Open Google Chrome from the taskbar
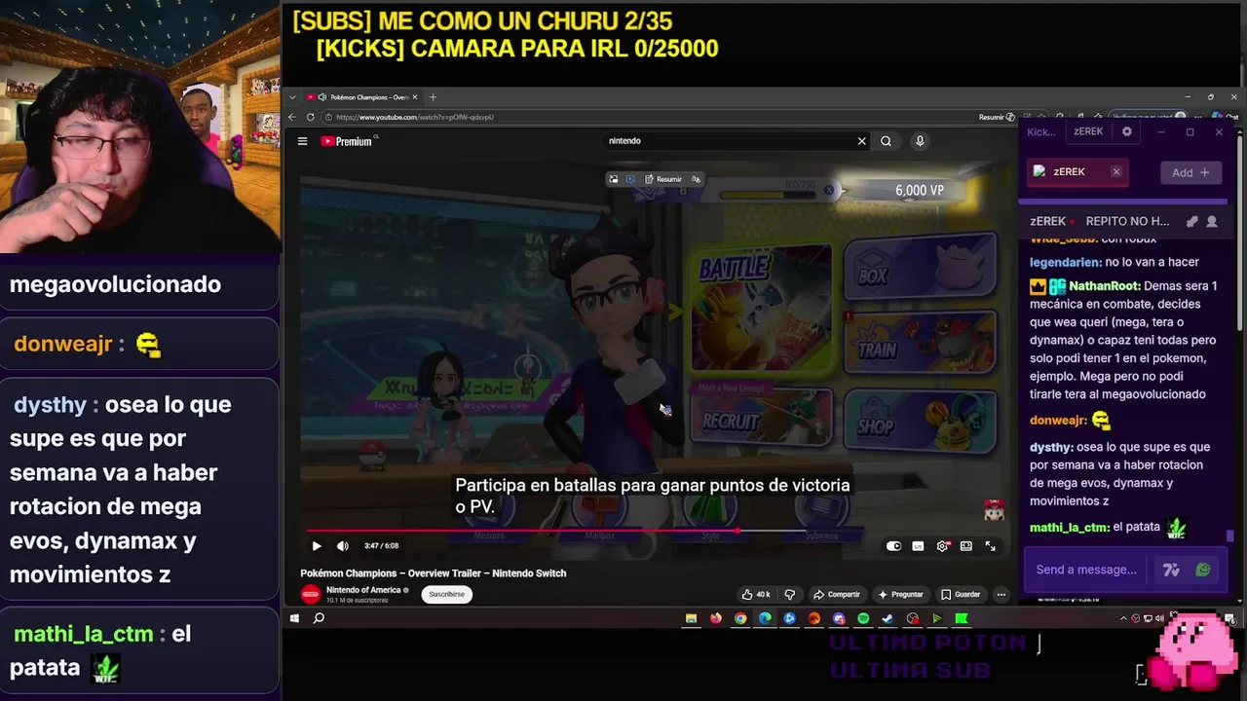This screenshot has height=701, width=1247. 740,618
